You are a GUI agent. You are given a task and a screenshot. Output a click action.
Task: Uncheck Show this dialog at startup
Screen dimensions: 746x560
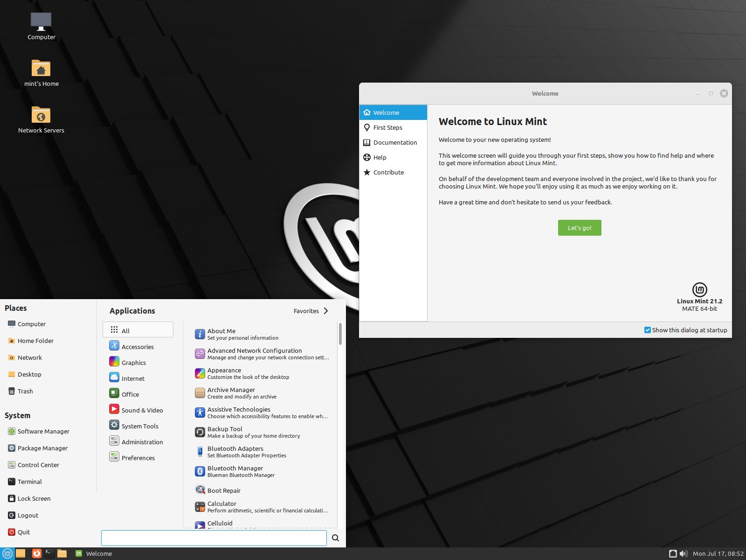coord(648,330)
